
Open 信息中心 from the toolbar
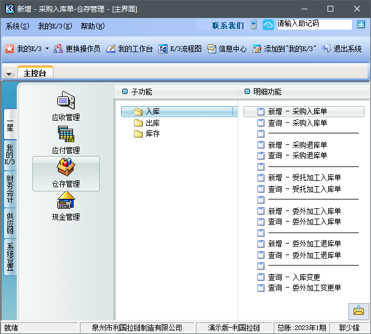pyautogui.click(x=227, y=49)
